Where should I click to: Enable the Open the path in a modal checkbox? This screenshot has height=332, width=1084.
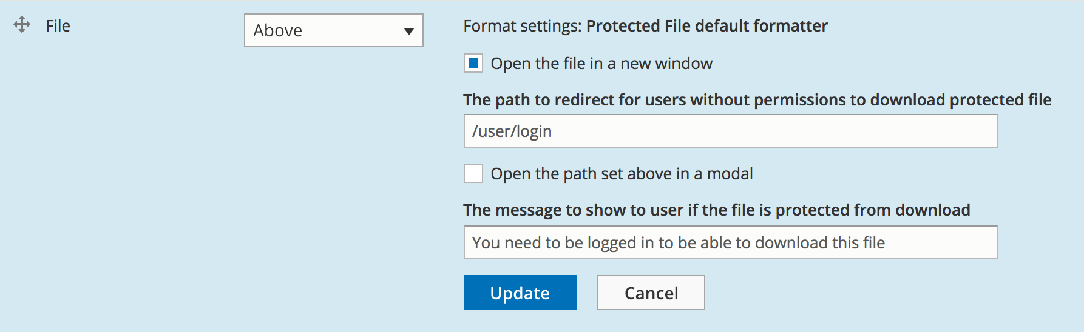pyautogui.click(x=473, y=173)
